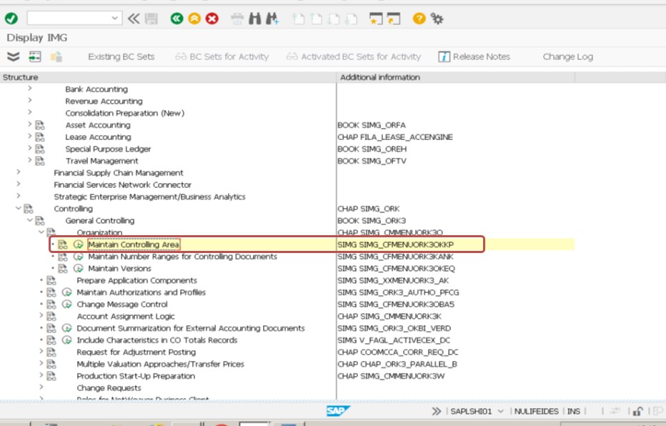Open the command field dropdown
The width and height of the screenshot is (666, 426).
(114, 19)
